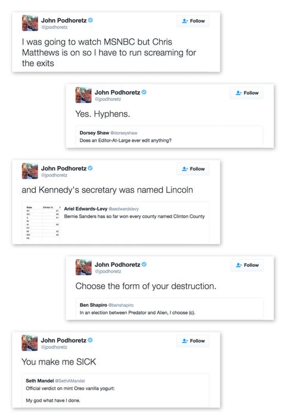Follow from the 'Yes. Hyphens.' tweet

click(247, 93)
